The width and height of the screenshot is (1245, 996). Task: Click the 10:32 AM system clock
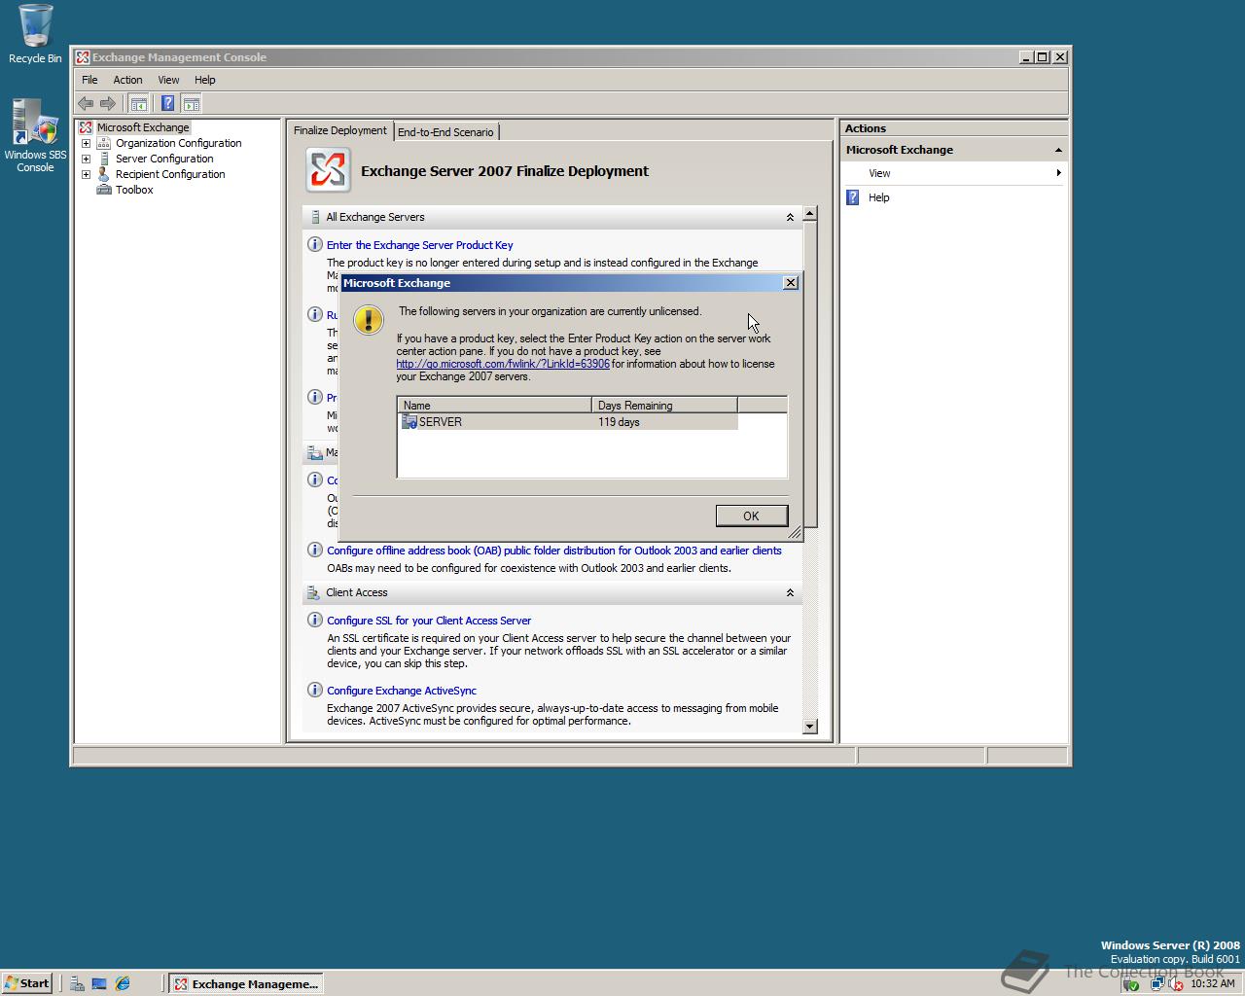click(1213, 983)
